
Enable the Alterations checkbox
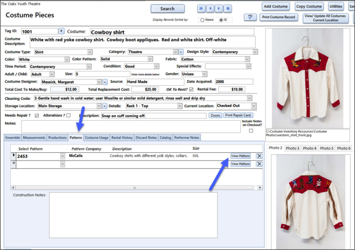(x=68, y=116)
